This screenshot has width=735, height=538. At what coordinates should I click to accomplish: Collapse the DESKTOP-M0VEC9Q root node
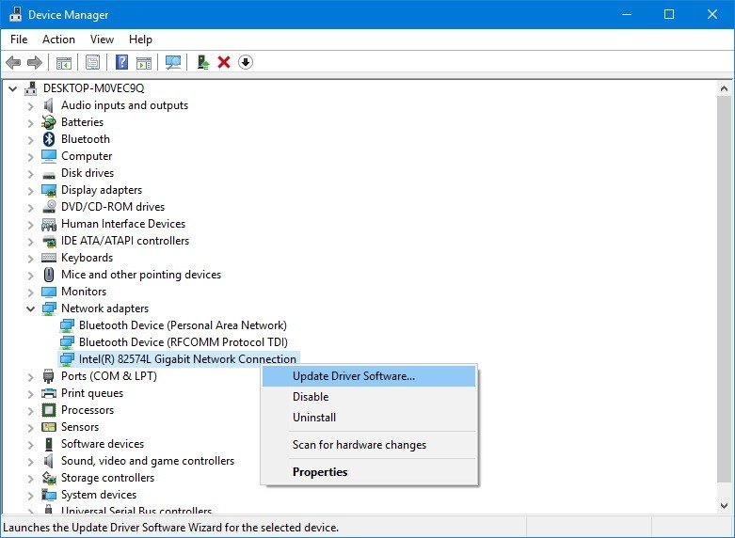click(12, 88)
